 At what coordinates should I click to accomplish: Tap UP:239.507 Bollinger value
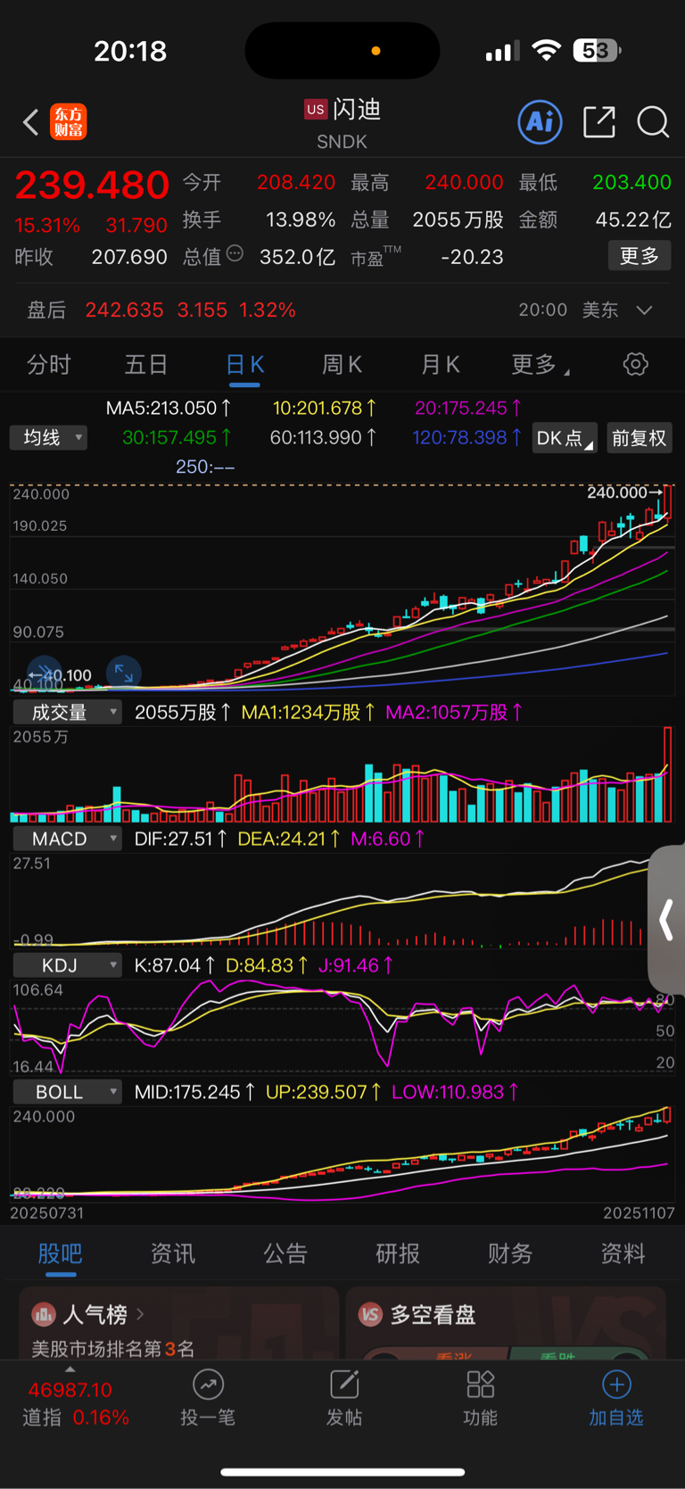pyautogui.click(x=324, y=1092)
